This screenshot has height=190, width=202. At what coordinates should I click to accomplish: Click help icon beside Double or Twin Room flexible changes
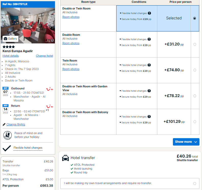coord(149,13)
